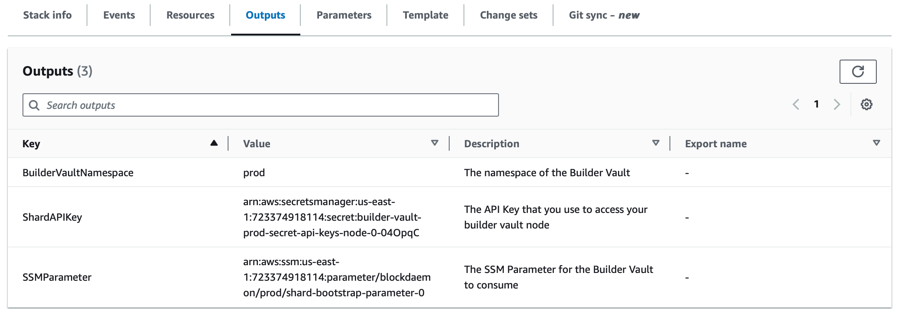Screen dimensions: 901x317
Task: Click the SSMParameter row key
Action: (x=57, y=277)
